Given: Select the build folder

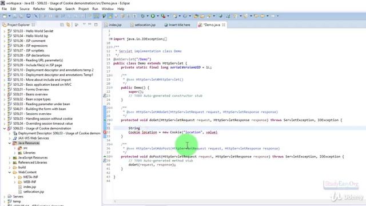Looking at the screenshot, I should (22, 168).
